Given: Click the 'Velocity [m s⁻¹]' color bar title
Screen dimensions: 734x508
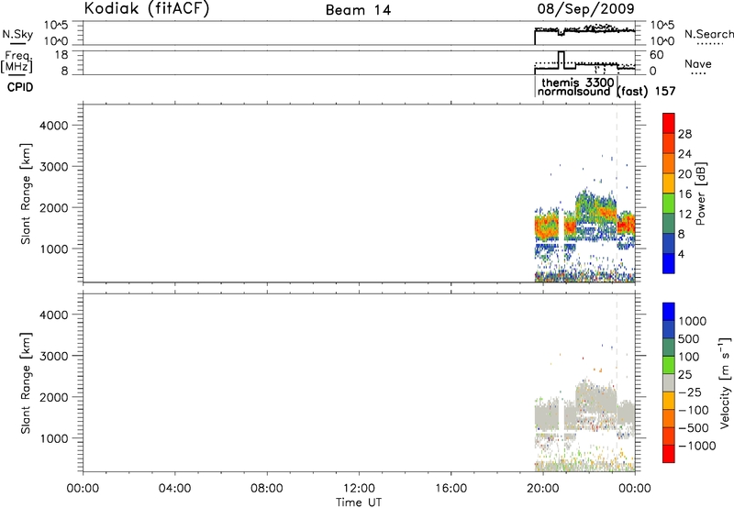Looking at the screenshot, I should (725, 382).
